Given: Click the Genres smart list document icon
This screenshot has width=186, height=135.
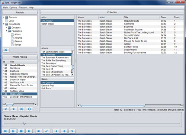Looking at the screenshot, I should coord(12,41).
